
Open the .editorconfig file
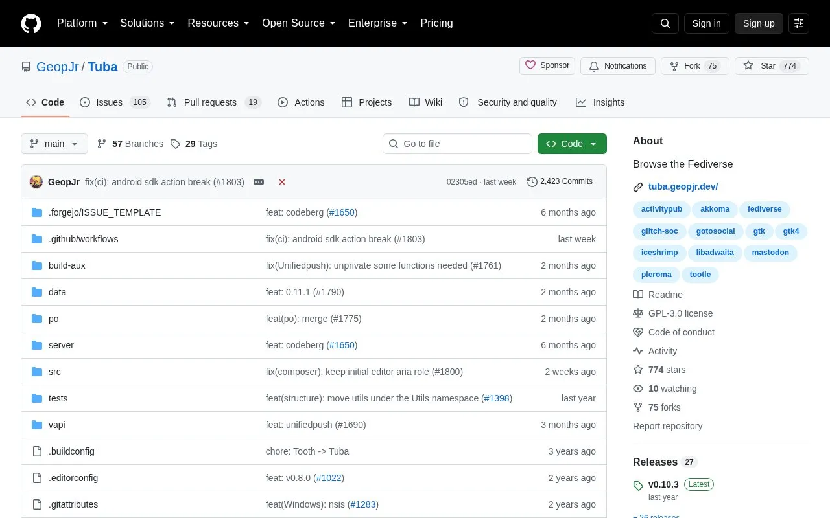click(x=73, y=478)
